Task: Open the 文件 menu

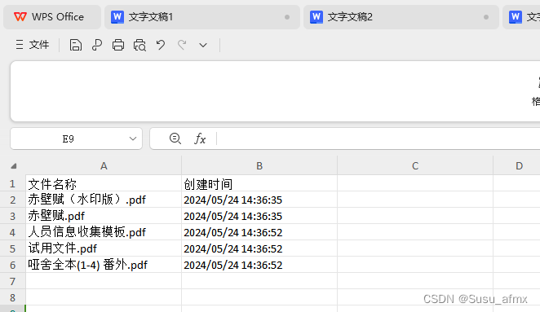Action: [x=33, y=45]
